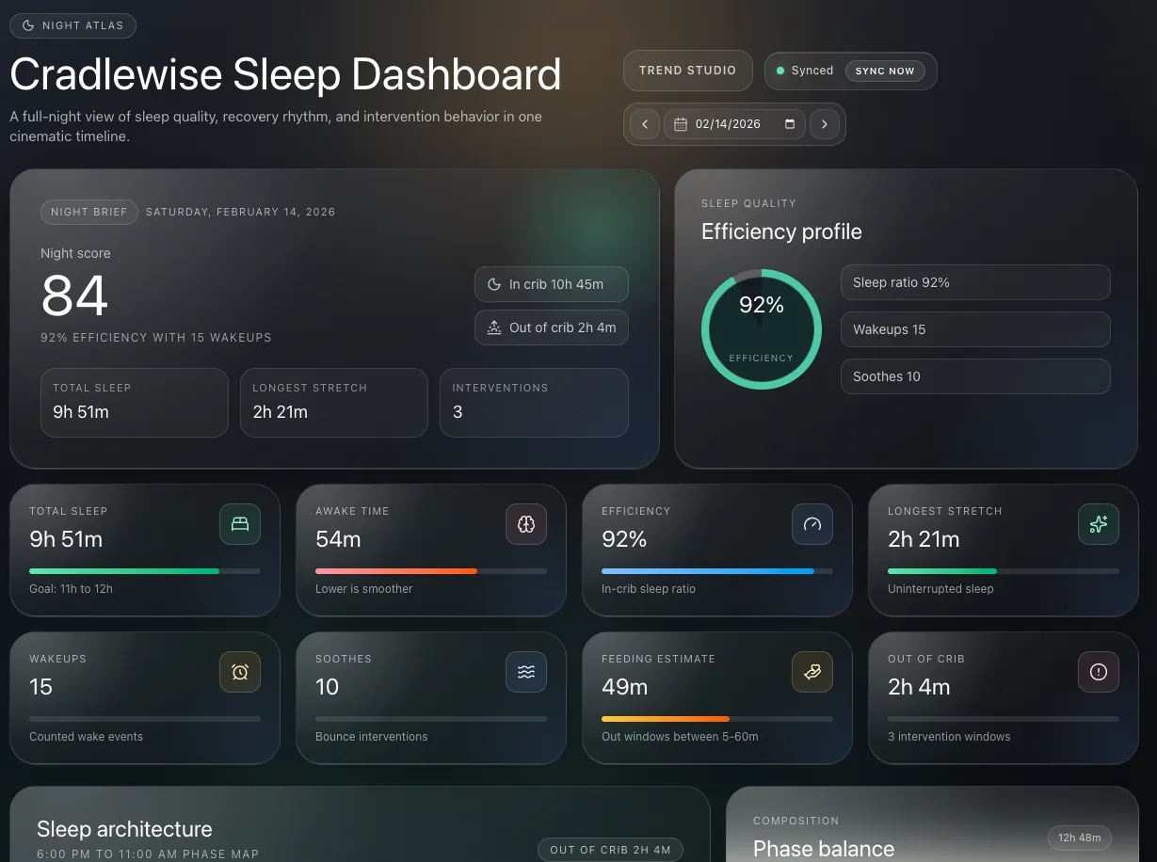Click the bed icon on Total Sleep card
Screen dimensions: 1157x862
(x=240, y=524)
